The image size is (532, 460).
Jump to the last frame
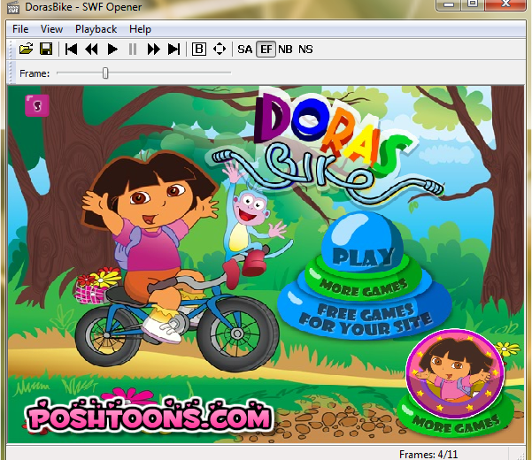pos(174,50)
